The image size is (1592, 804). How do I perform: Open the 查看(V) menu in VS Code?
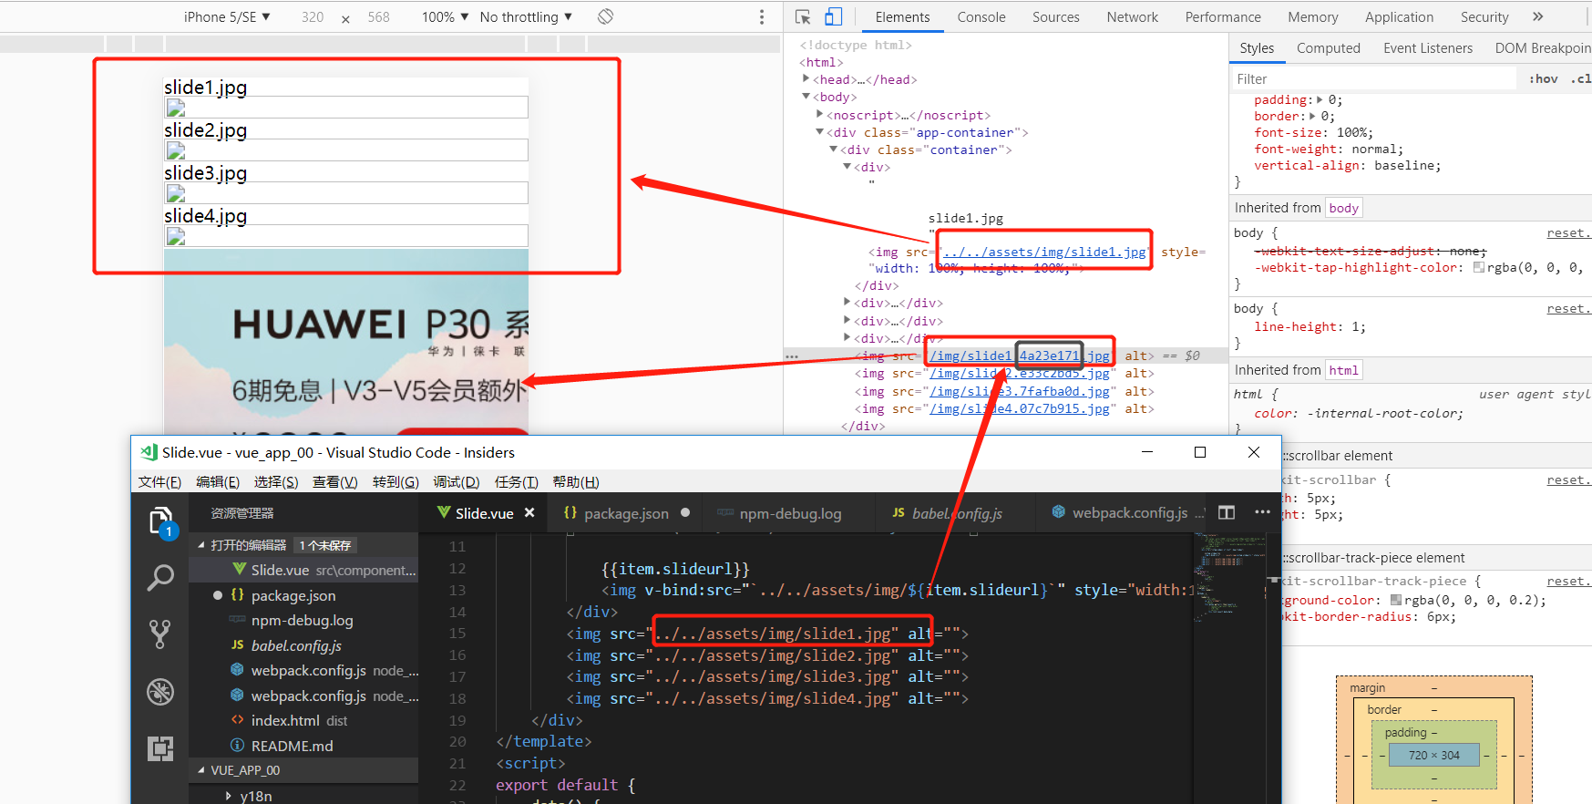point(334,482)
